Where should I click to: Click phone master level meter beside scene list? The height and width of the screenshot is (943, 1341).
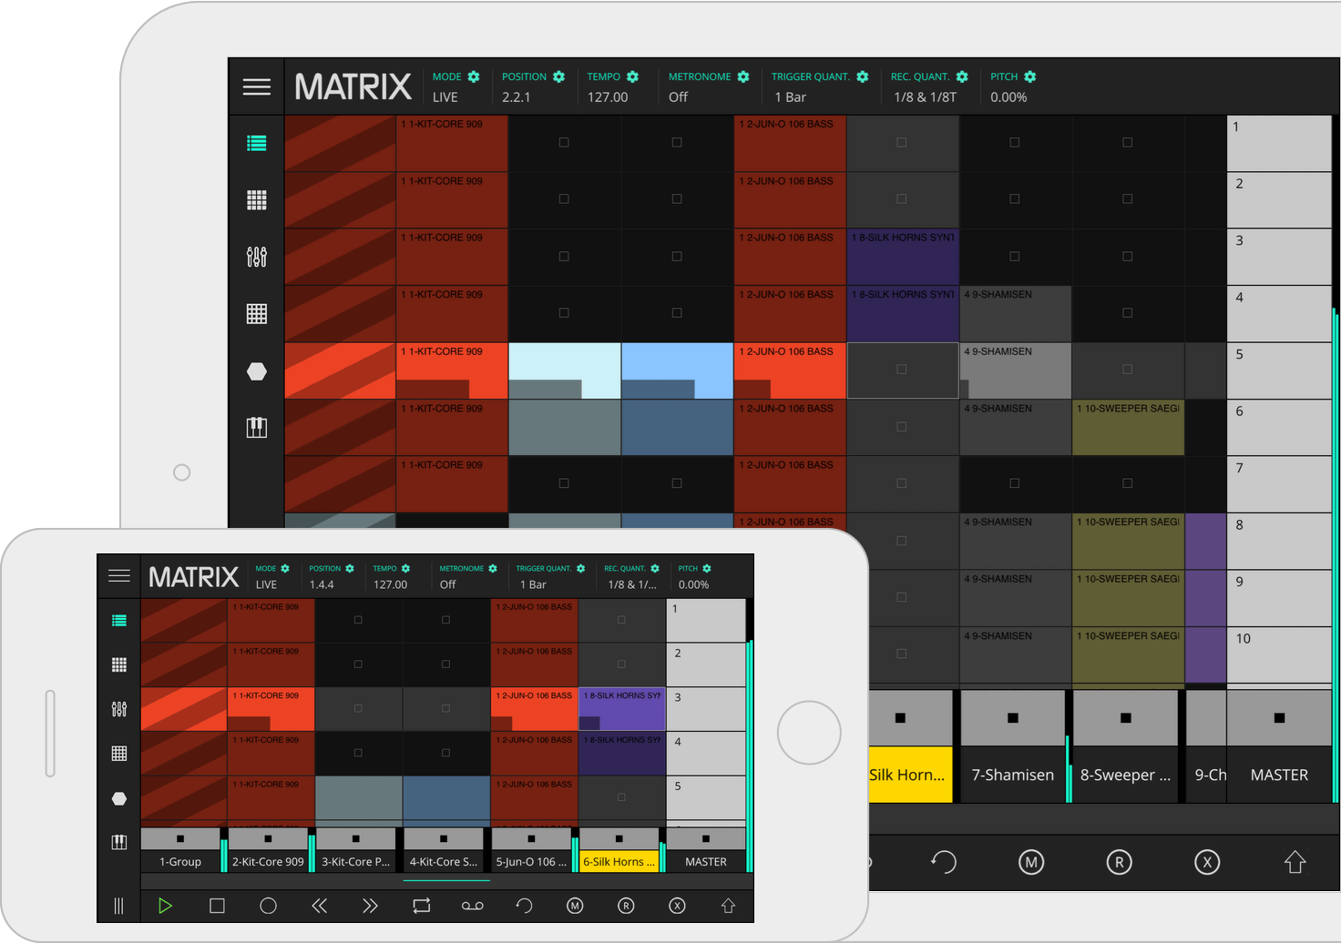click(750, 735)
